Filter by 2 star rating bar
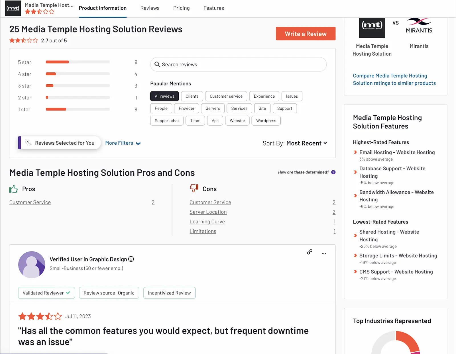 78,98
